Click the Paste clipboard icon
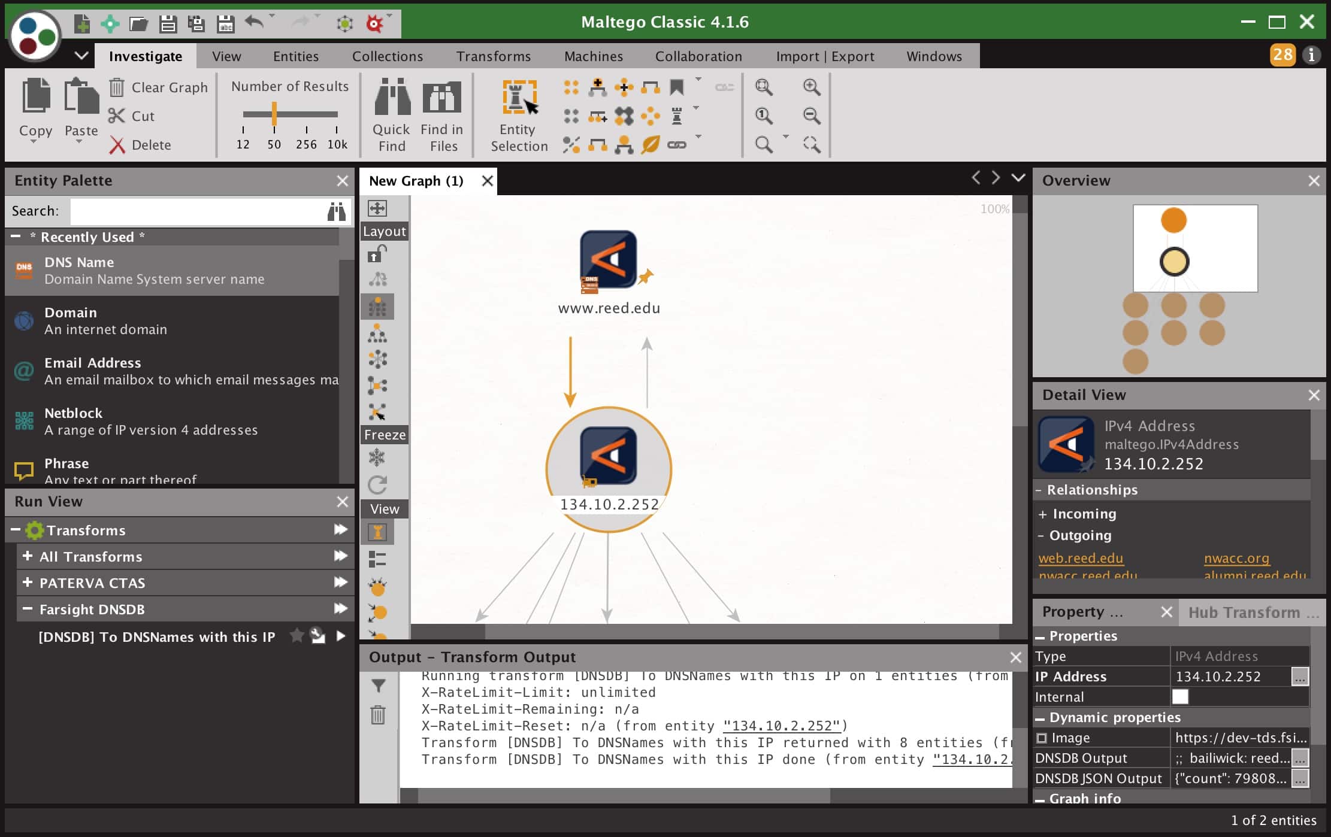 (x=81, y=96)
